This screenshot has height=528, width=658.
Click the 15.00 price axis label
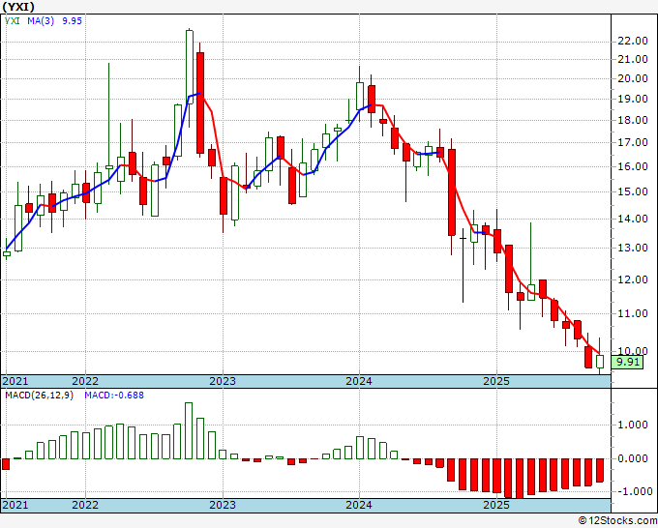pos(633,192)
